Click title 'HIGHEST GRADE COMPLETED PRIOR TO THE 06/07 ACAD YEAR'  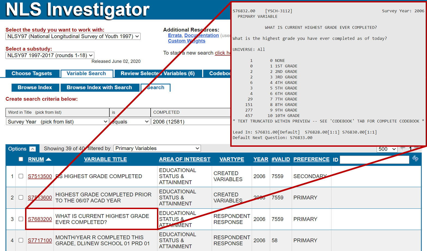103,198
